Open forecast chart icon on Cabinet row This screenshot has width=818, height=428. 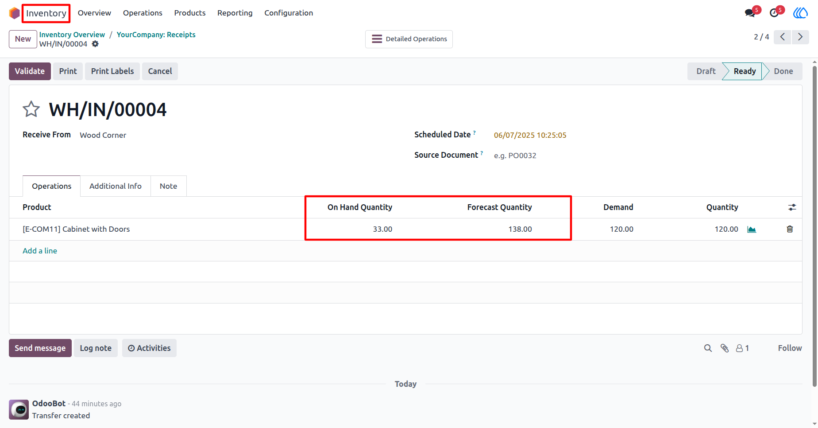coord(752,229)
